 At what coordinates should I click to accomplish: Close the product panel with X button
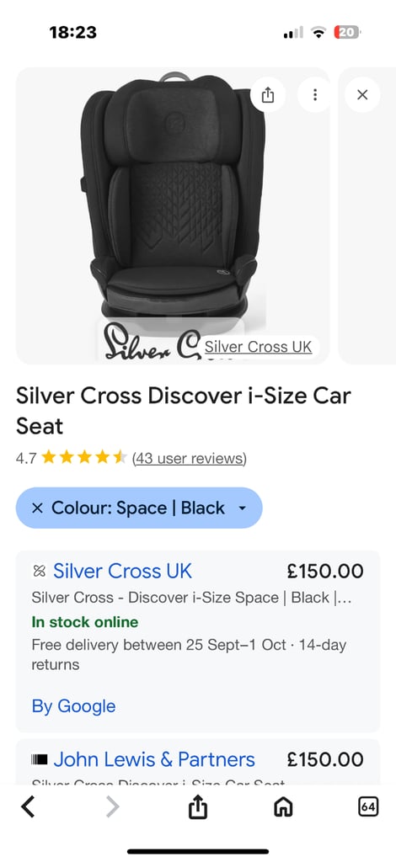[x=362, y=94]
